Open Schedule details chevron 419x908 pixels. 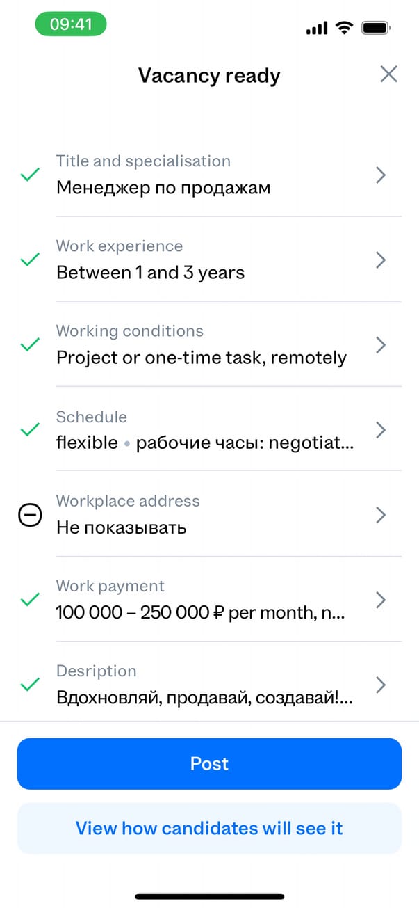[380, 430]
